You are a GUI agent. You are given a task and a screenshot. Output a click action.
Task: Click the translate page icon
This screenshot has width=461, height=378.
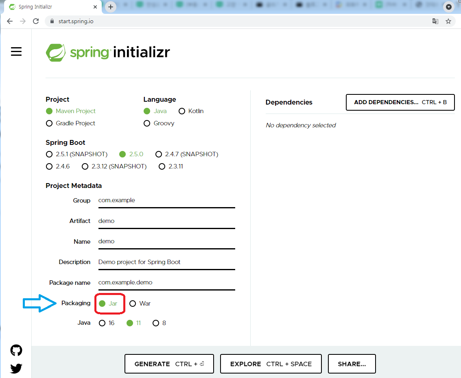(x=435, y=21)
